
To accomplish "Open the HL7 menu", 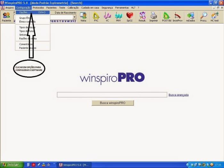I will (x=133, y=8).
